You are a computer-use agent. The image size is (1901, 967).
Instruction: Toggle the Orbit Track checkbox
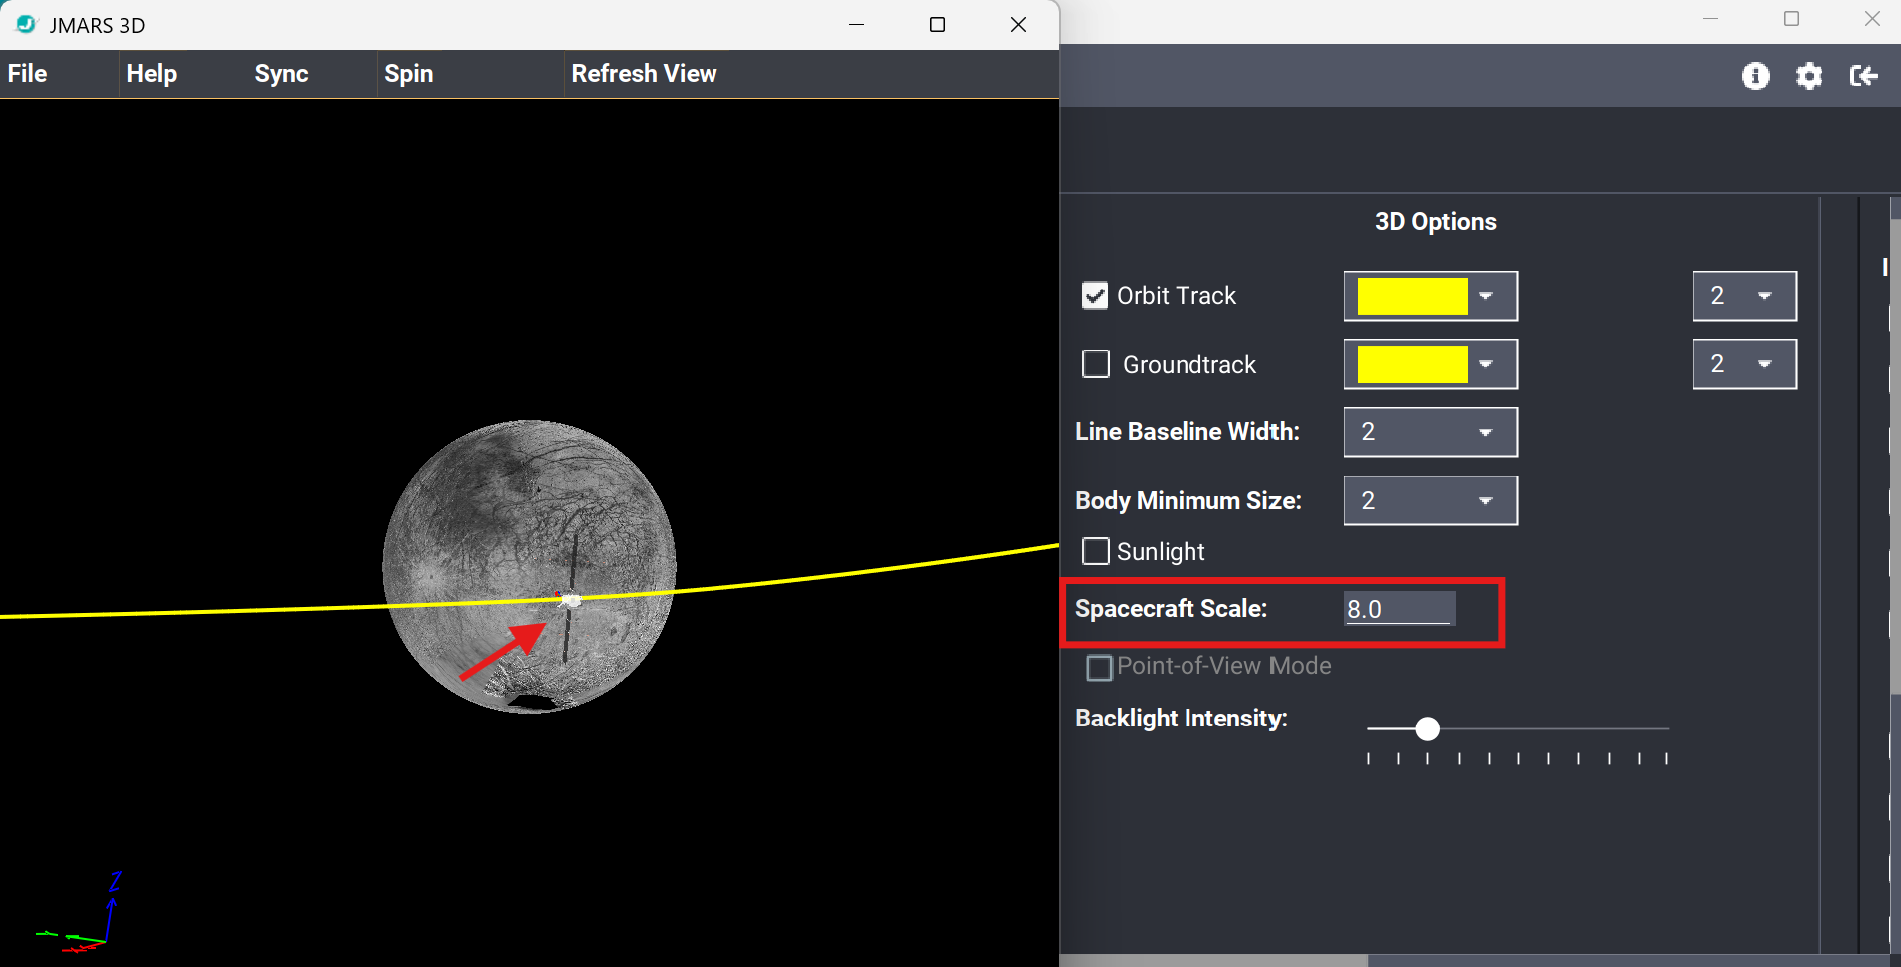[1095, 296]
